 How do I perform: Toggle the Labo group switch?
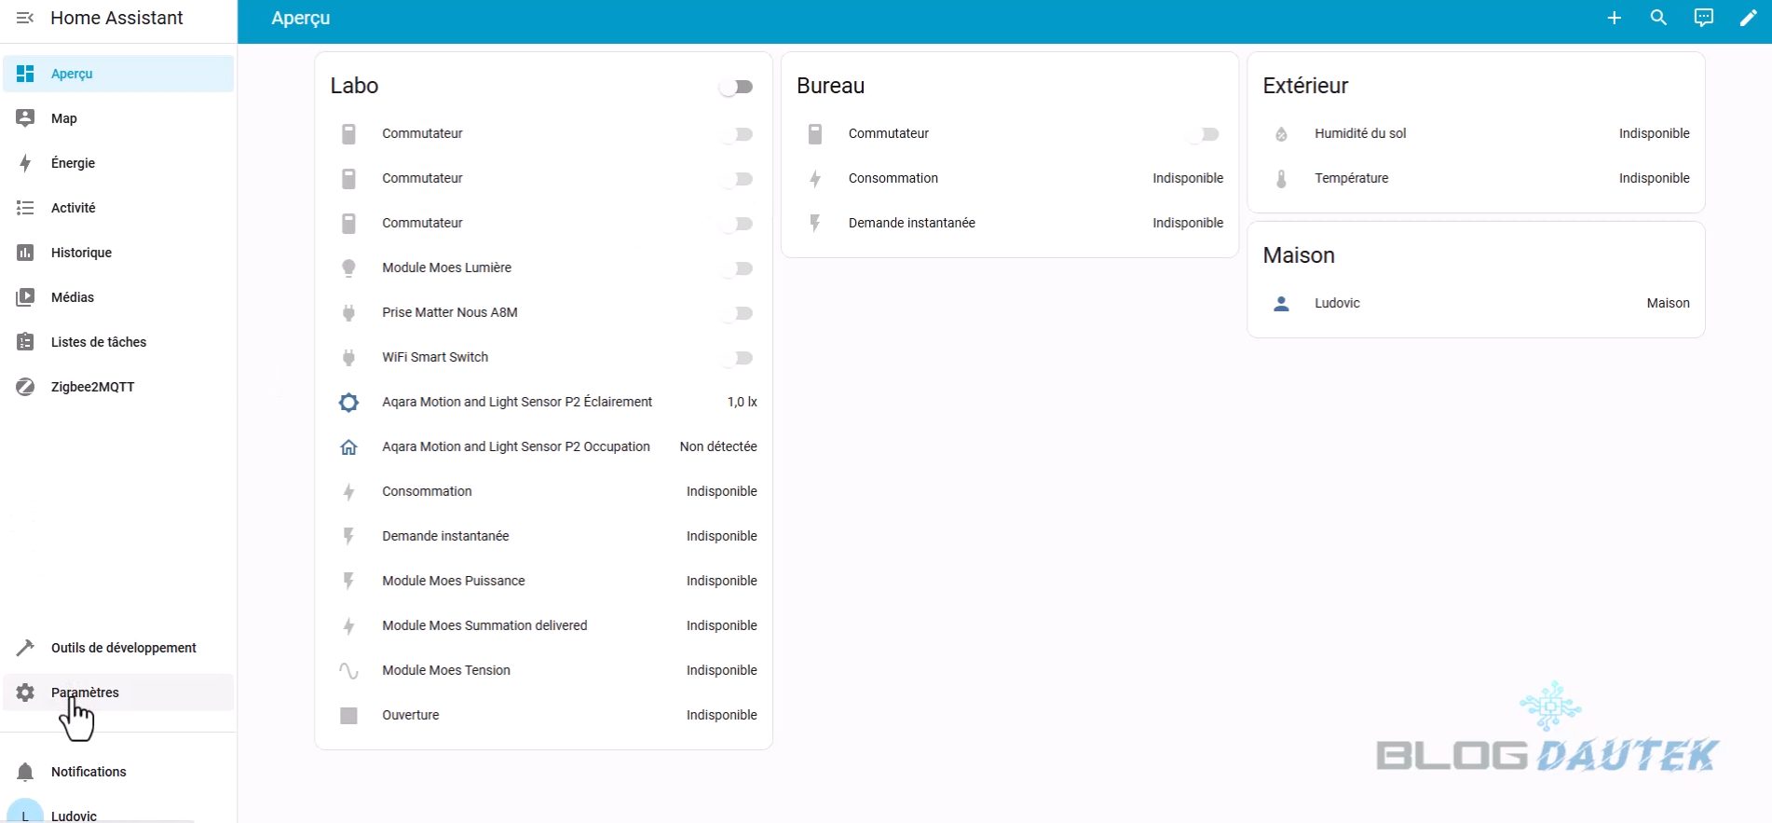(x=736, y=87)
